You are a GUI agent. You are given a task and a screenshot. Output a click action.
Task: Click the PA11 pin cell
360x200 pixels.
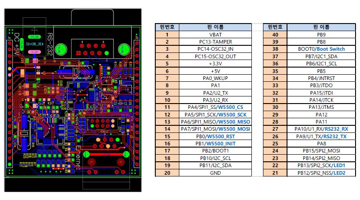tap(321, 122)
